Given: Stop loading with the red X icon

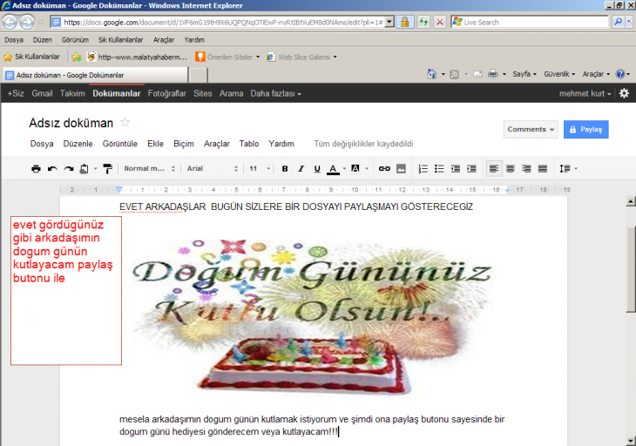Looking at the screenshot, I should (x=440, y=22).
